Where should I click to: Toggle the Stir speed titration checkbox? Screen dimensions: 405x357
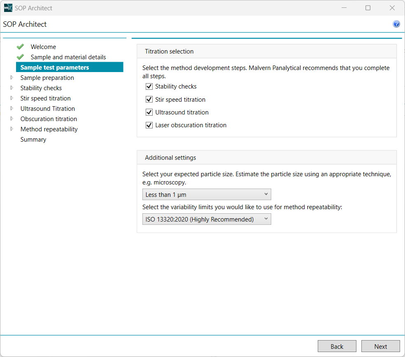[149, 100]
